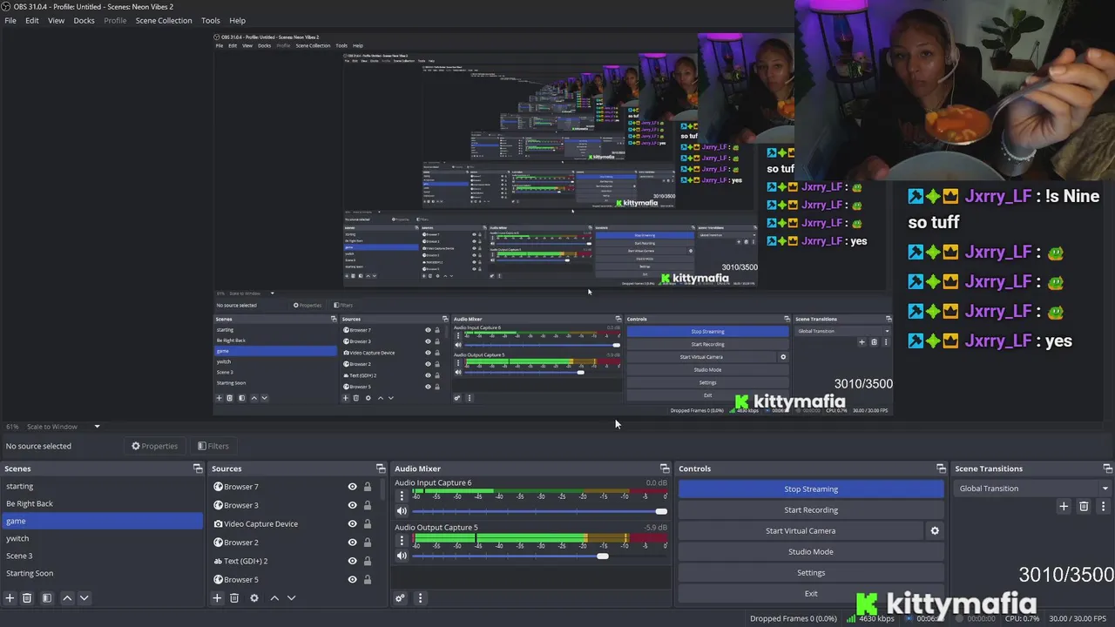The height and width of the screenshot is (627, 1115).
Task: Open the Edit menu
Action: coord(32,20)
